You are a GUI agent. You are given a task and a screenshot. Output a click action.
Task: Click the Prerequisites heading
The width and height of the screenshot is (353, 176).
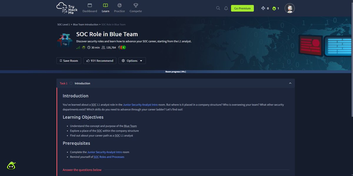(x=76, y=143)
